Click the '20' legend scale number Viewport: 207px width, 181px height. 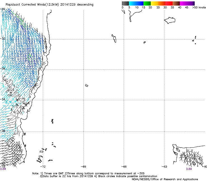click(x=150, y=8)
